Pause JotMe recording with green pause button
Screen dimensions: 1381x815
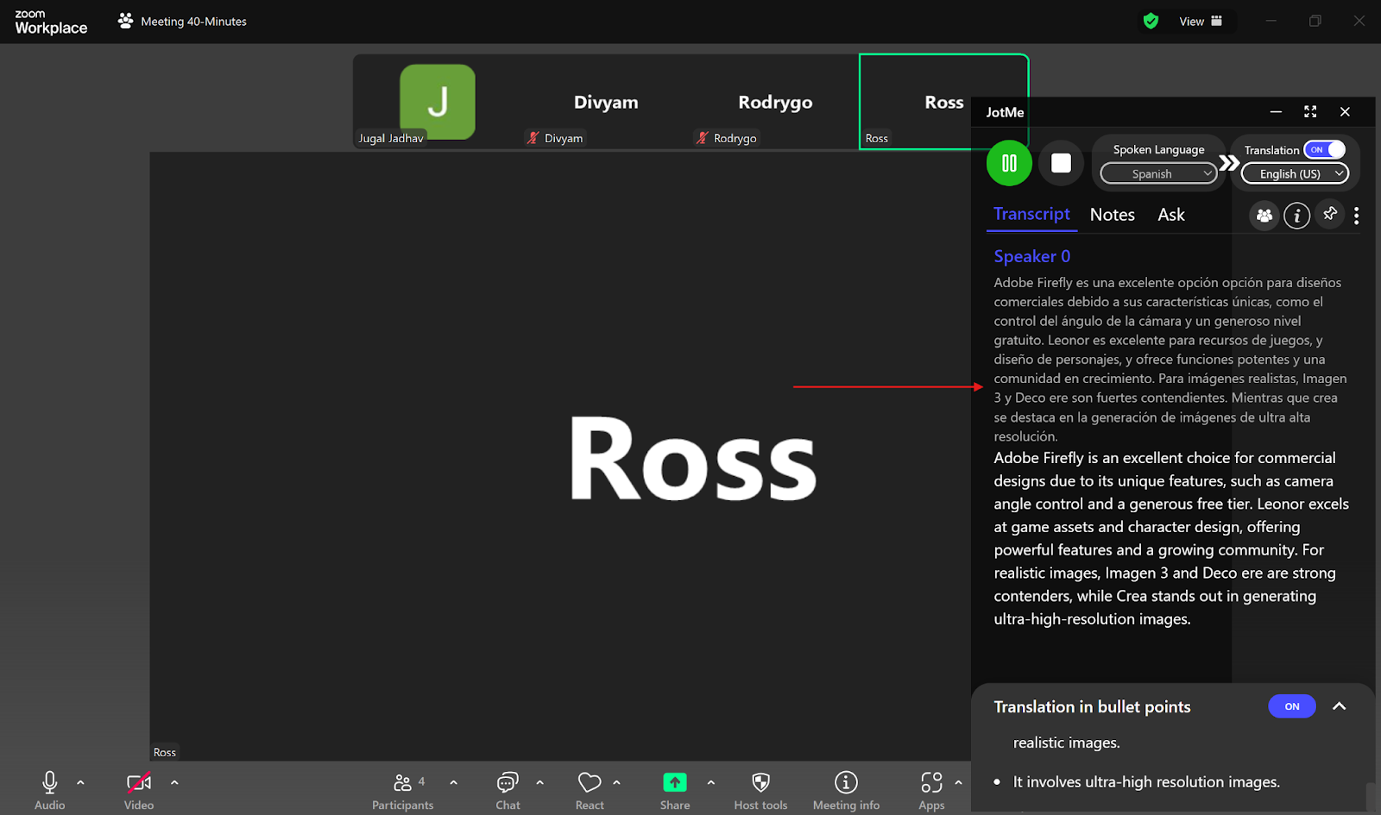[1009, 163]
